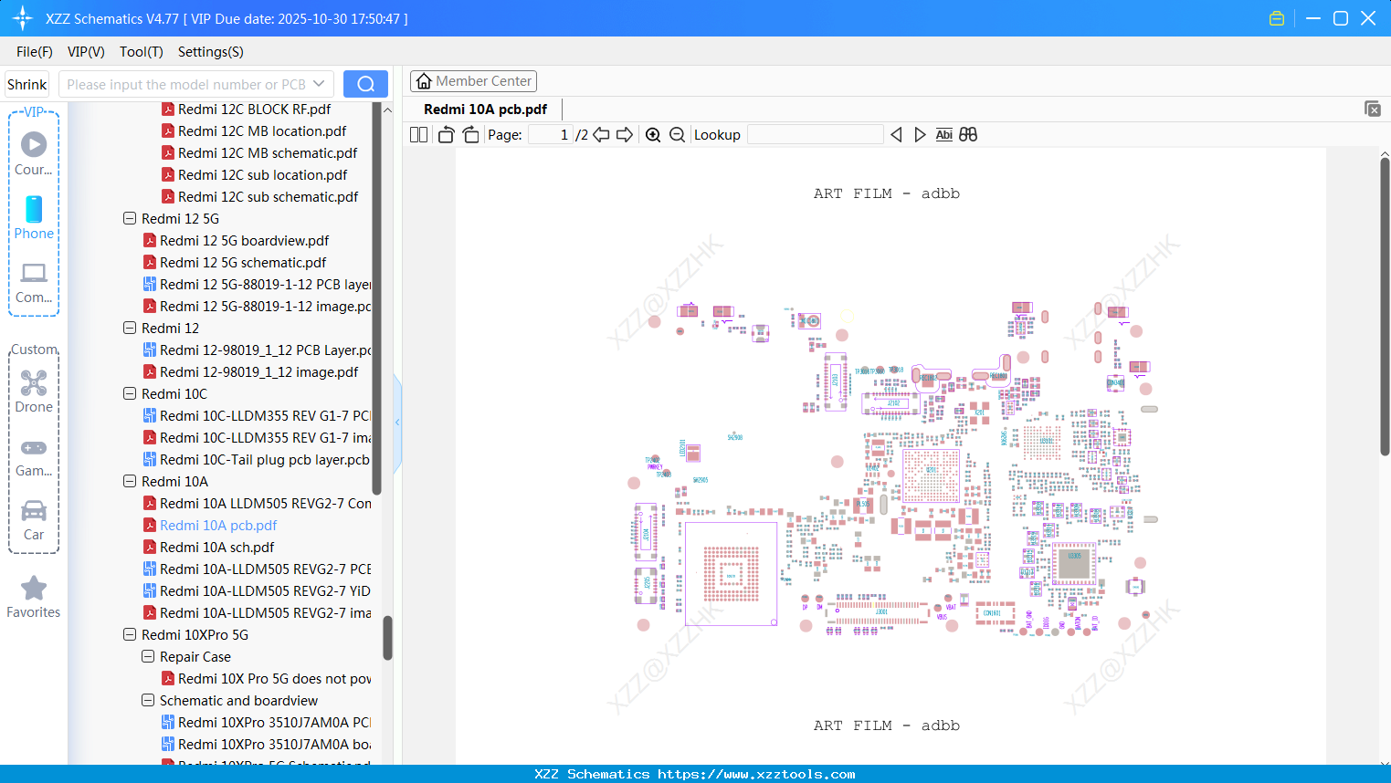
Task: Select Redmi 10C-Tail plug pcb layer file
Action: [x=265, y=460]
